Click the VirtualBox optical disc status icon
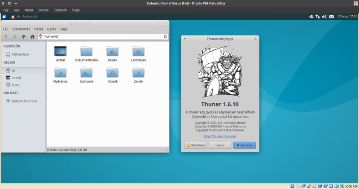The image size is (359, 189). point(298,186)
